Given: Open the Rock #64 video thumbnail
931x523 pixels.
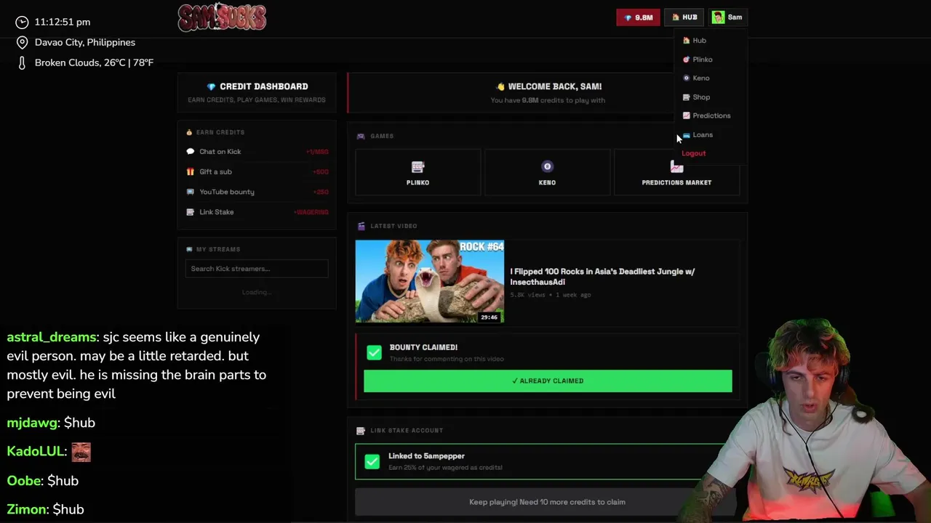Looking at the screenshot, I should coord(430,281).
